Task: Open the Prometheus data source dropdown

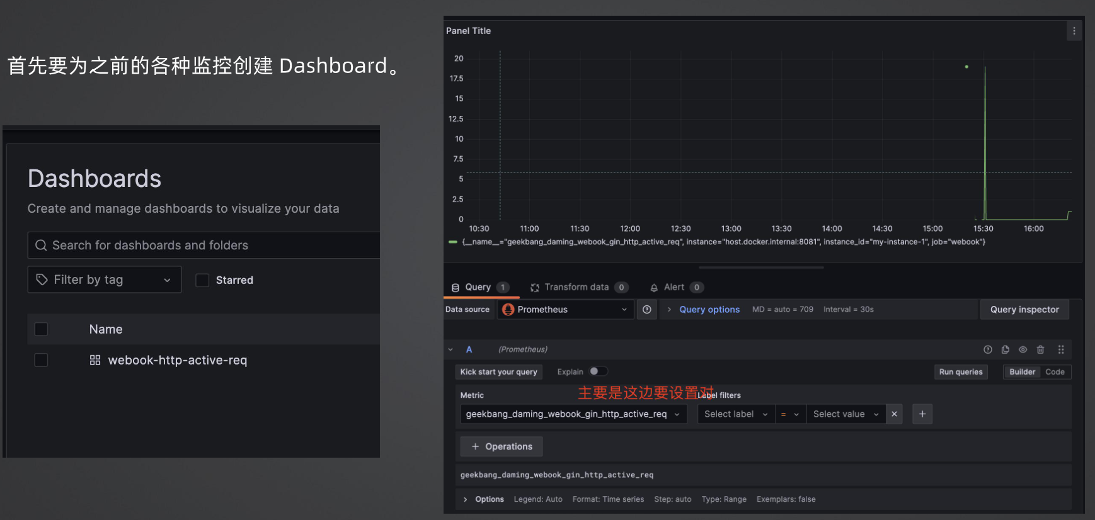Action: point(566,310)
